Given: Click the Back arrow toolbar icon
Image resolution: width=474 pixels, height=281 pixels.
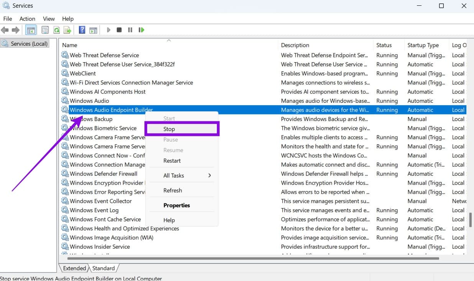Looking at the screenshot, I should coord(5,30).
